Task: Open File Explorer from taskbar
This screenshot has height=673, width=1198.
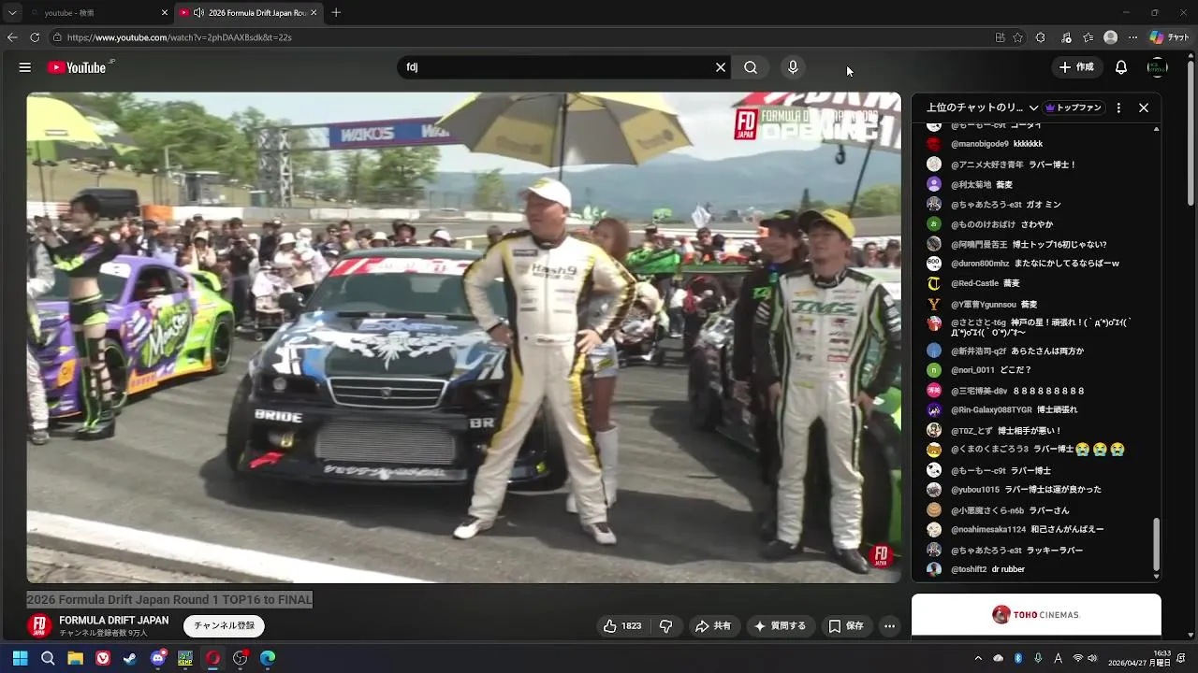Action: point(75,658)
